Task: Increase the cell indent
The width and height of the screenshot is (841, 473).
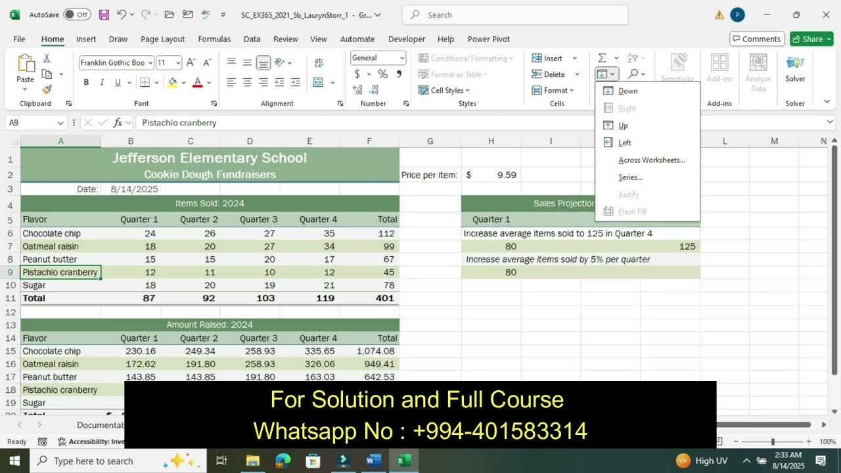Action: (x=296, y=83)
